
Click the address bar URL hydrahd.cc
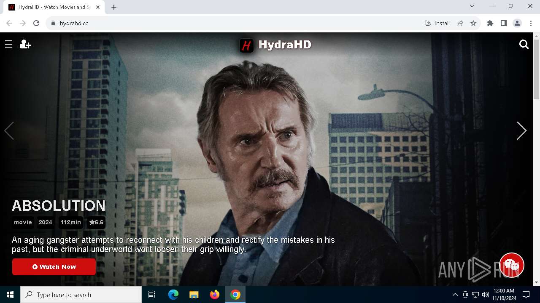pyautogui.click(x=74, y=23)
